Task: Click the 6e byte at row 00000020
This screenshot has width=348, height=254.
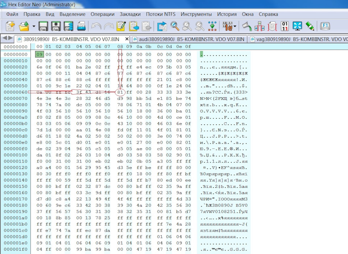Action: [40, 67]
